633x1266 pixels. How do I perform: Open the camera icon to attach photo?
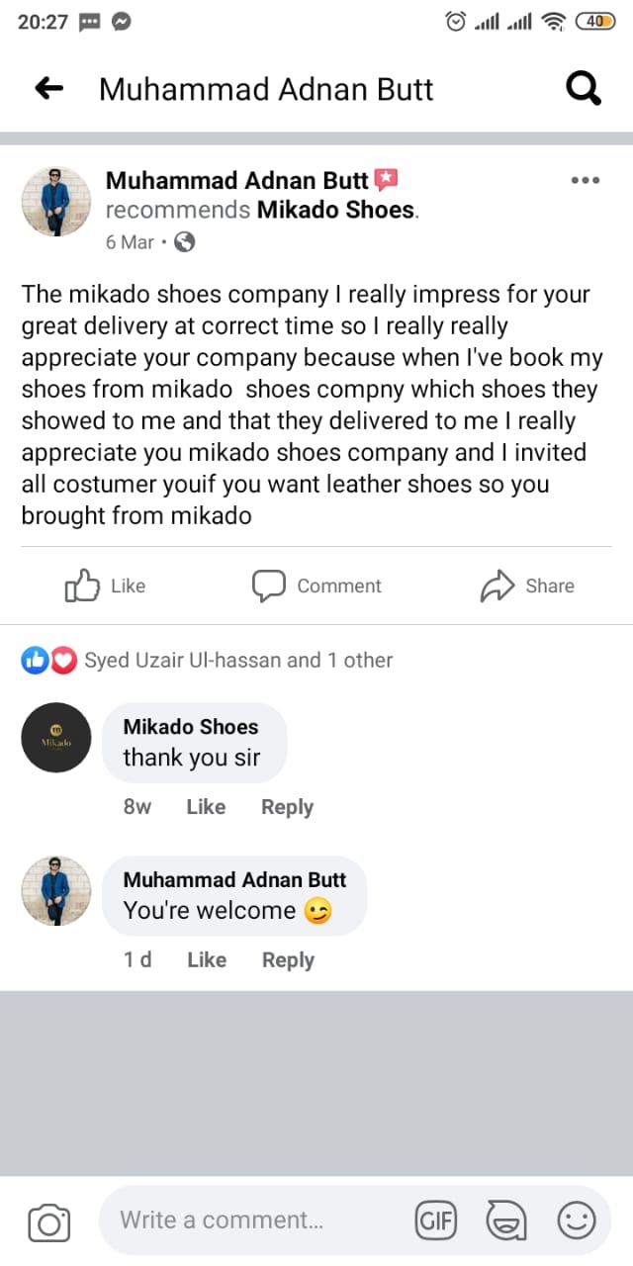coord(48,1222)
